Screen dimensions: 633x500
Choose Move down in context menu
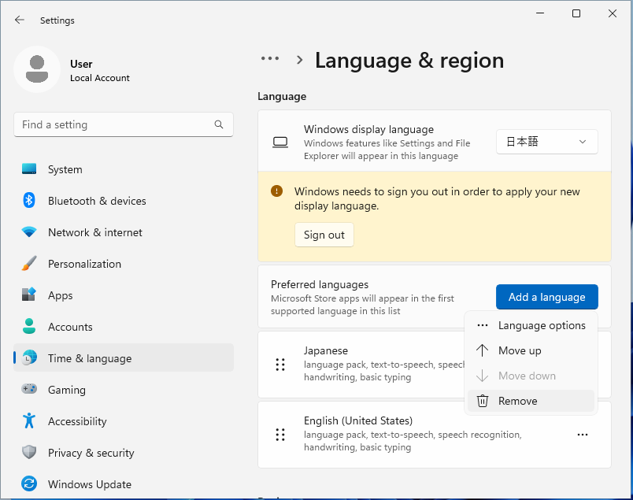click(531, 376)
